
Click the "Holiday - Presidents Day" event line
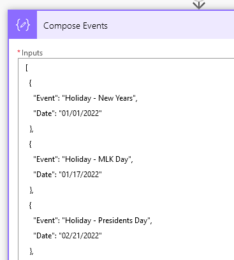[92, 220]
